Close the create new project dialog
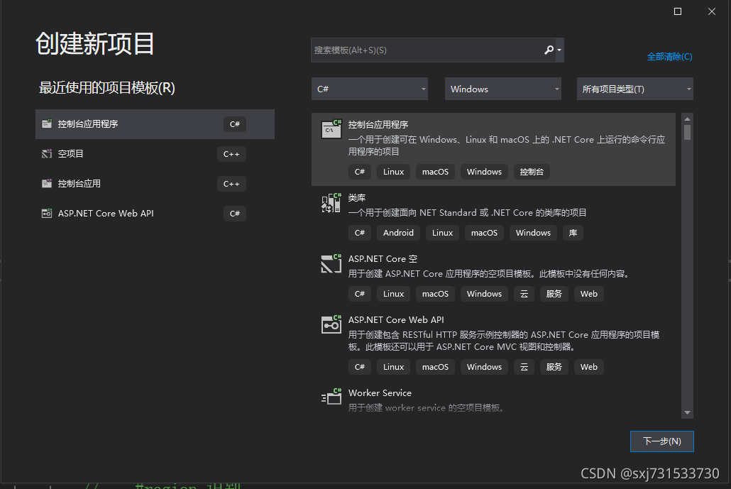The height and width of the screenshot is (489, 731). (711, 11)
